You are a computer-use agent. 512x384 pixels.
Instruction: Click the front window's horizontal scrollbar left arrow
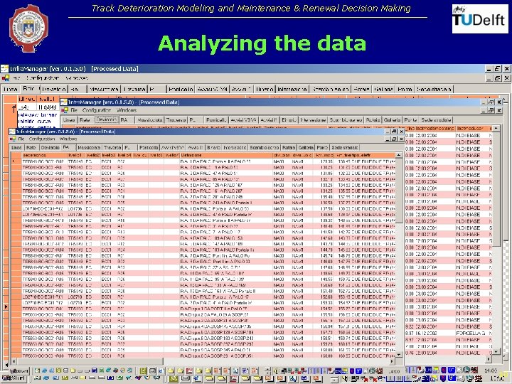click(x=14, y=361)
